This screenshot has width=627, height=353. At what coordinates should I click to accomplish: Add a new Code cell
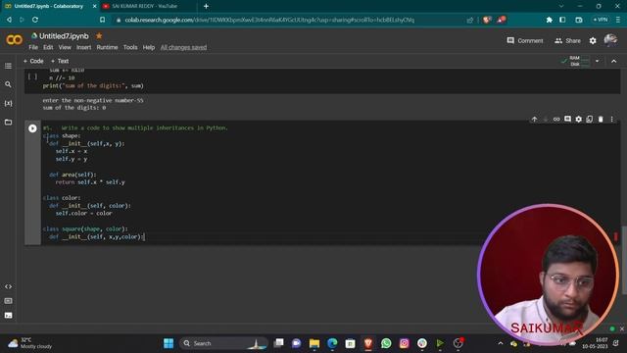[x=33, y=61]
